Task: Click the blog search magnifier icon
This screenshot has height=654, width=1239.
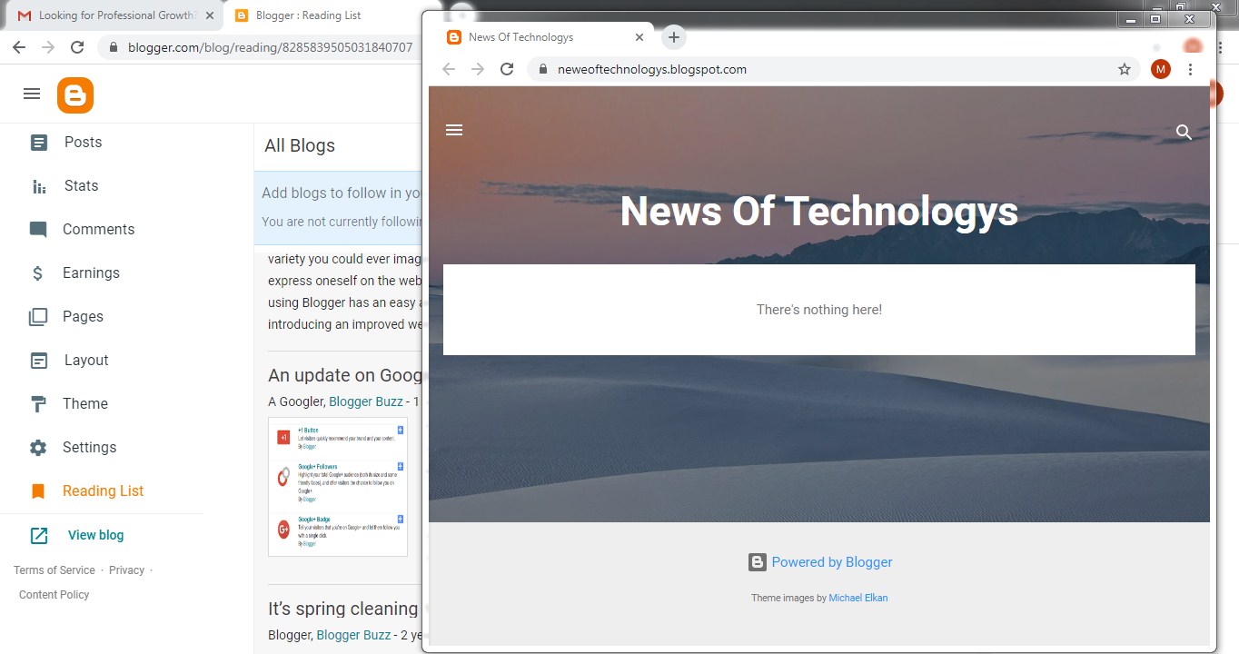Action: [1184, 133]
